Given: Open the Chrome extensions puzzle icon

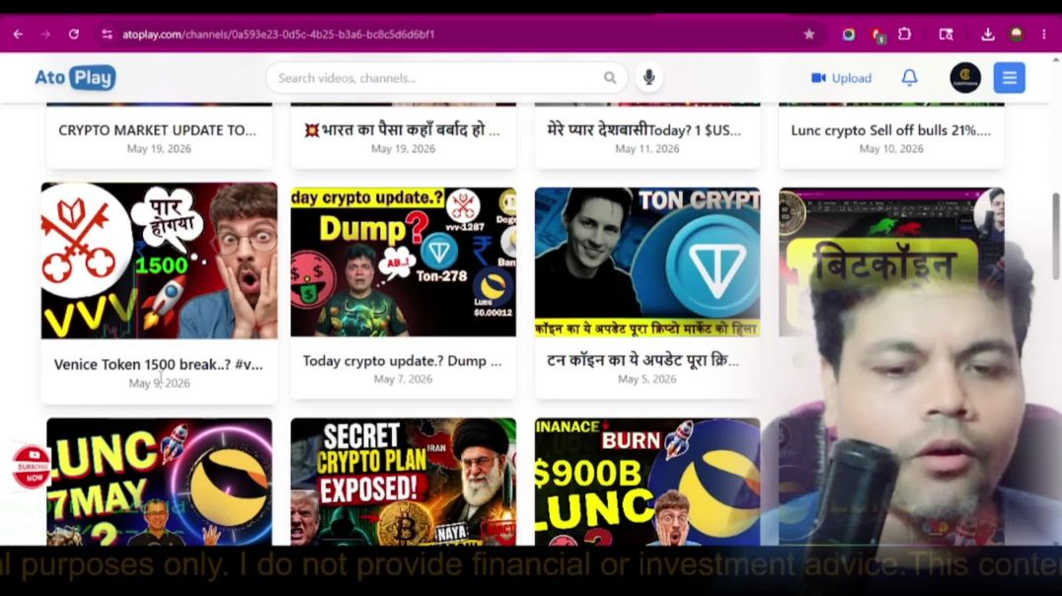Looking at the screenshot, I should point(905,34).
